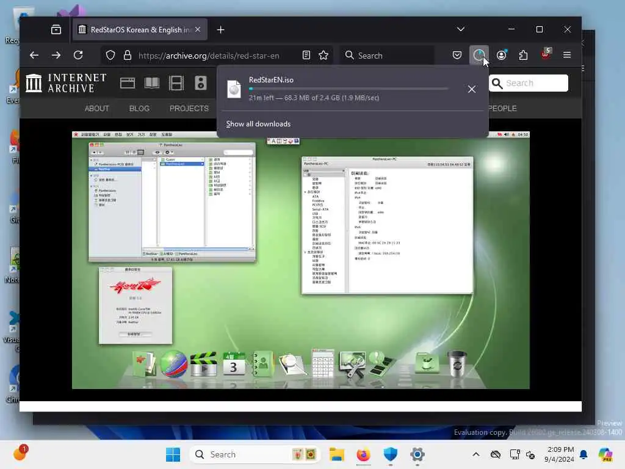Show hidden system tray icons

click(476, 454)
